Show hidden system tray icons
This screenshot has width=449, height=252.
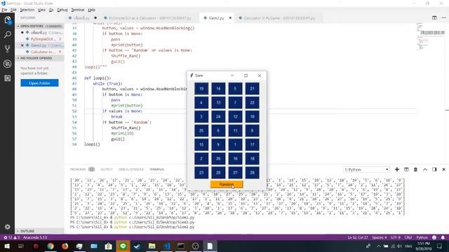(x=379, y=246)
